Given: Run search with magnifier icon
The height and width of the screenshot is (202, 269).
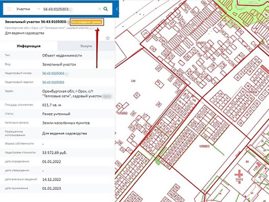Looking at the screenshot, I should coord(106,9).
